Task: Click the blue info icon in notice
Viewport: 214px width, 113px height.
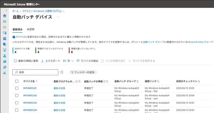Action: [14, 37]
